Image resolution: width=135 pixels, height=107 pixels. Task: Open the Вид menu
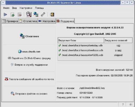(x=14, y=8)
